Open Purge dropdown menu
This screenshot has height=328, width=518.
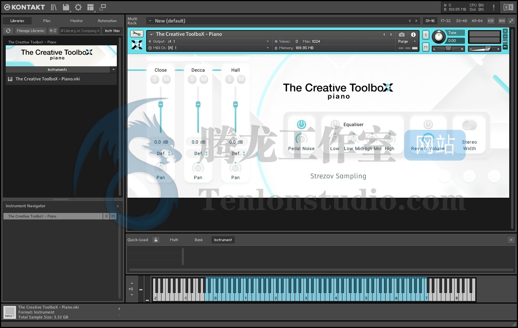(407, 42)
